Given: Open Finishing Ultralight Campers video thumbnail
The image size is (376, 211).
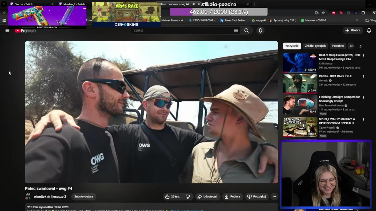Looking at the screenshot, I should 300,105.
